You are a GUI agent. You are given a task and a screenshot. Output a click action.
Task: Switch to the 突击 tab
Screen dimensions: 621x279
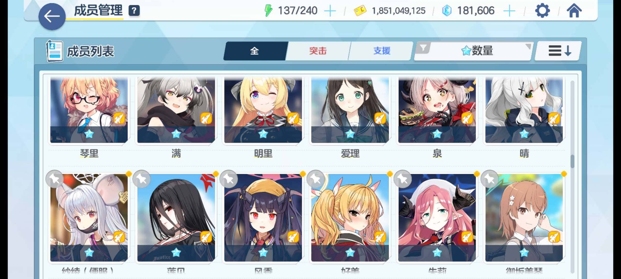[x=318, y=51]
